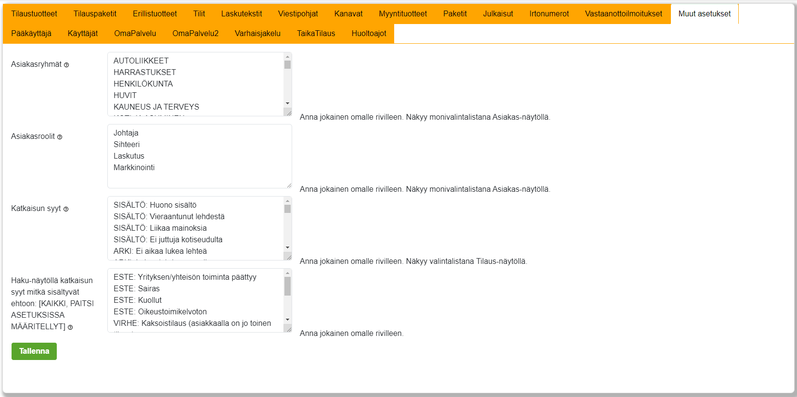Open the TaikaTilaus tab
The image size is (797, 397).
click(316, 34)
